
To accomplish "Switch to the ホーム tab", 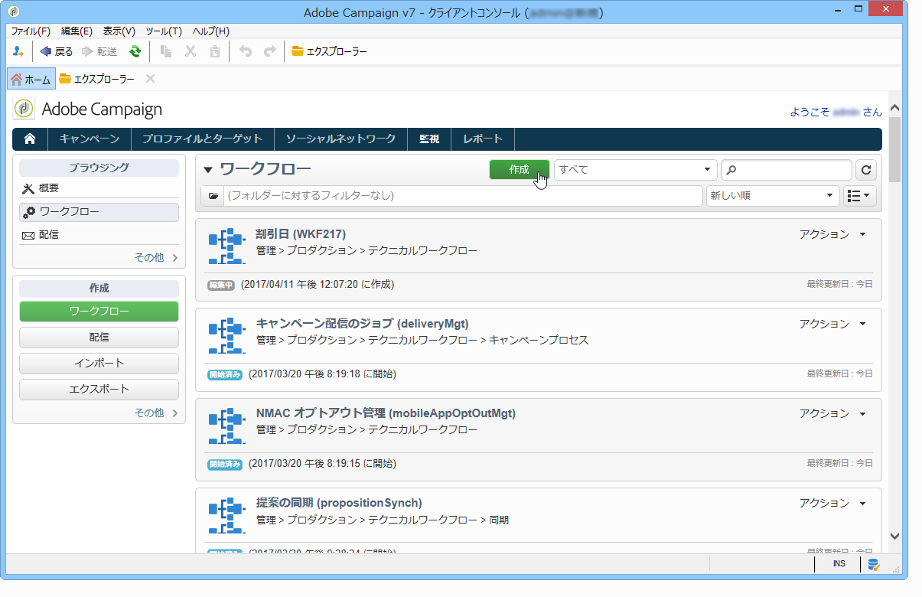I will (31, 79).
